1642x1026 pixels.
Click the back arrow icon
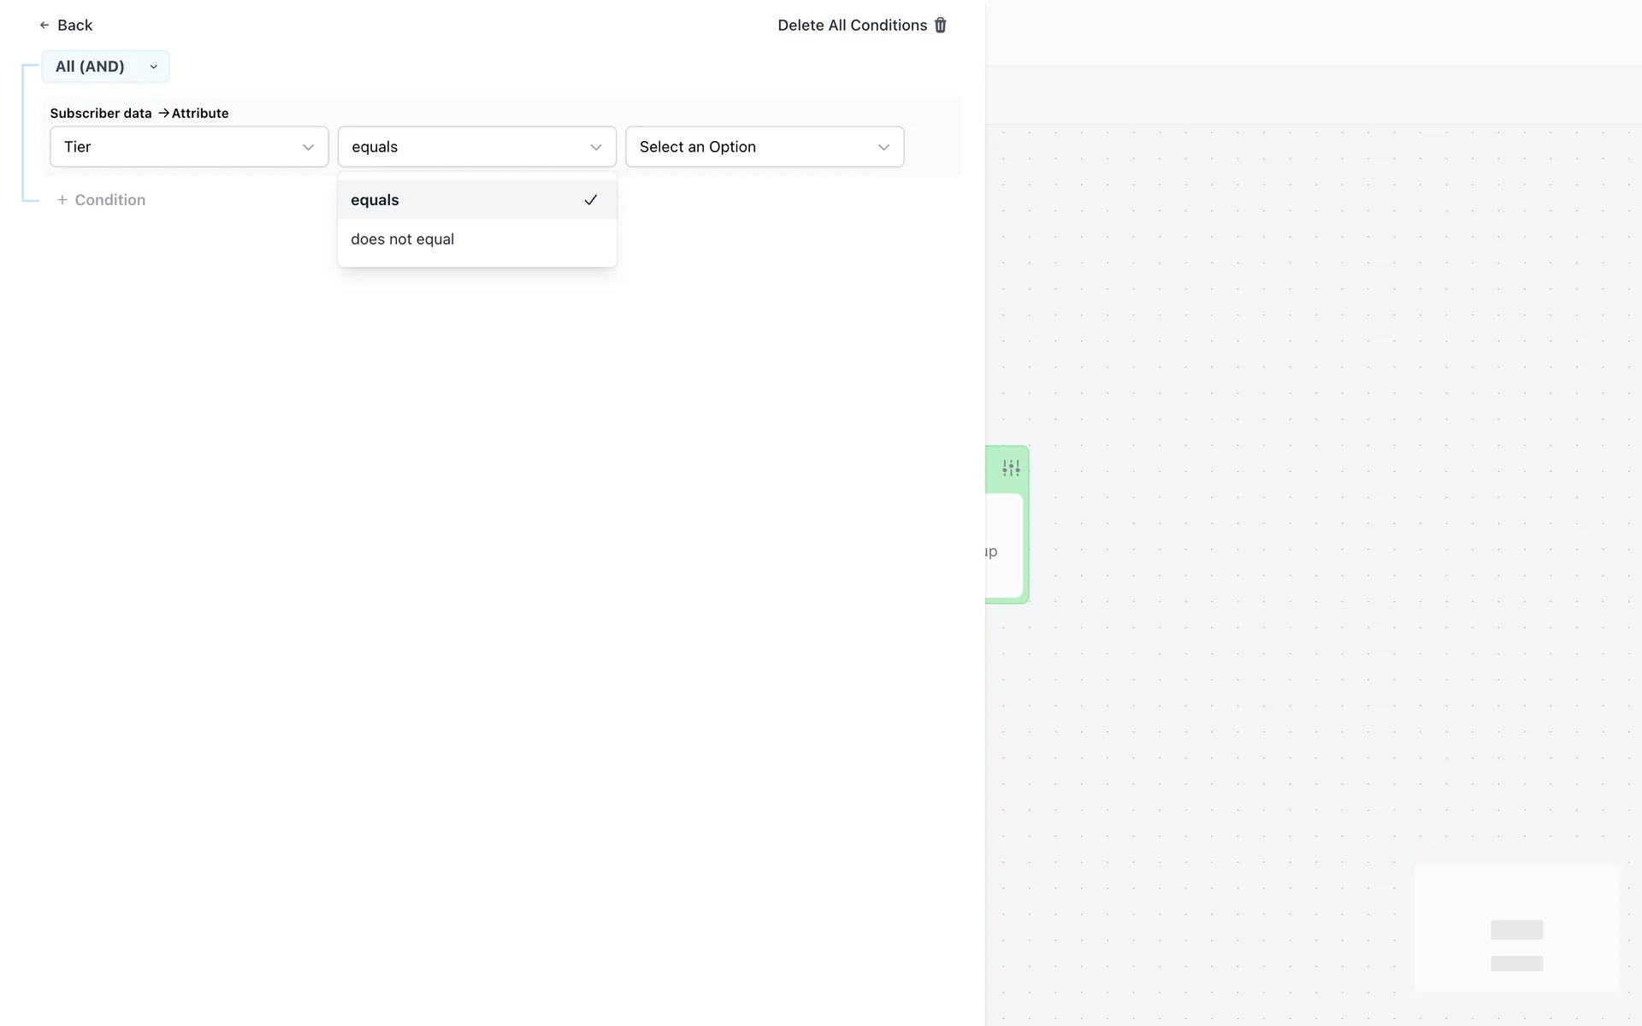[44, 26]
